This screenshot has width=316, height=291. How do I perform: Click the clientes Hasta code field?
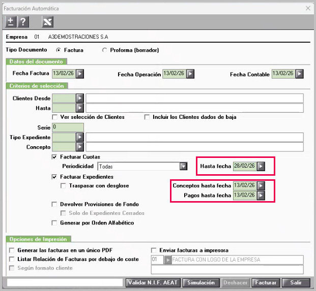coord(64,108)
